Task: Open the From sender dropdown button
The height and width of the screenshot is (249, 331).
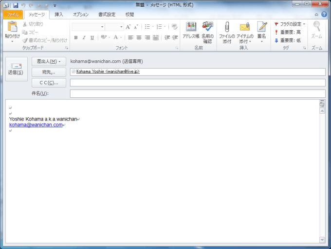Action: pos(49,61)
